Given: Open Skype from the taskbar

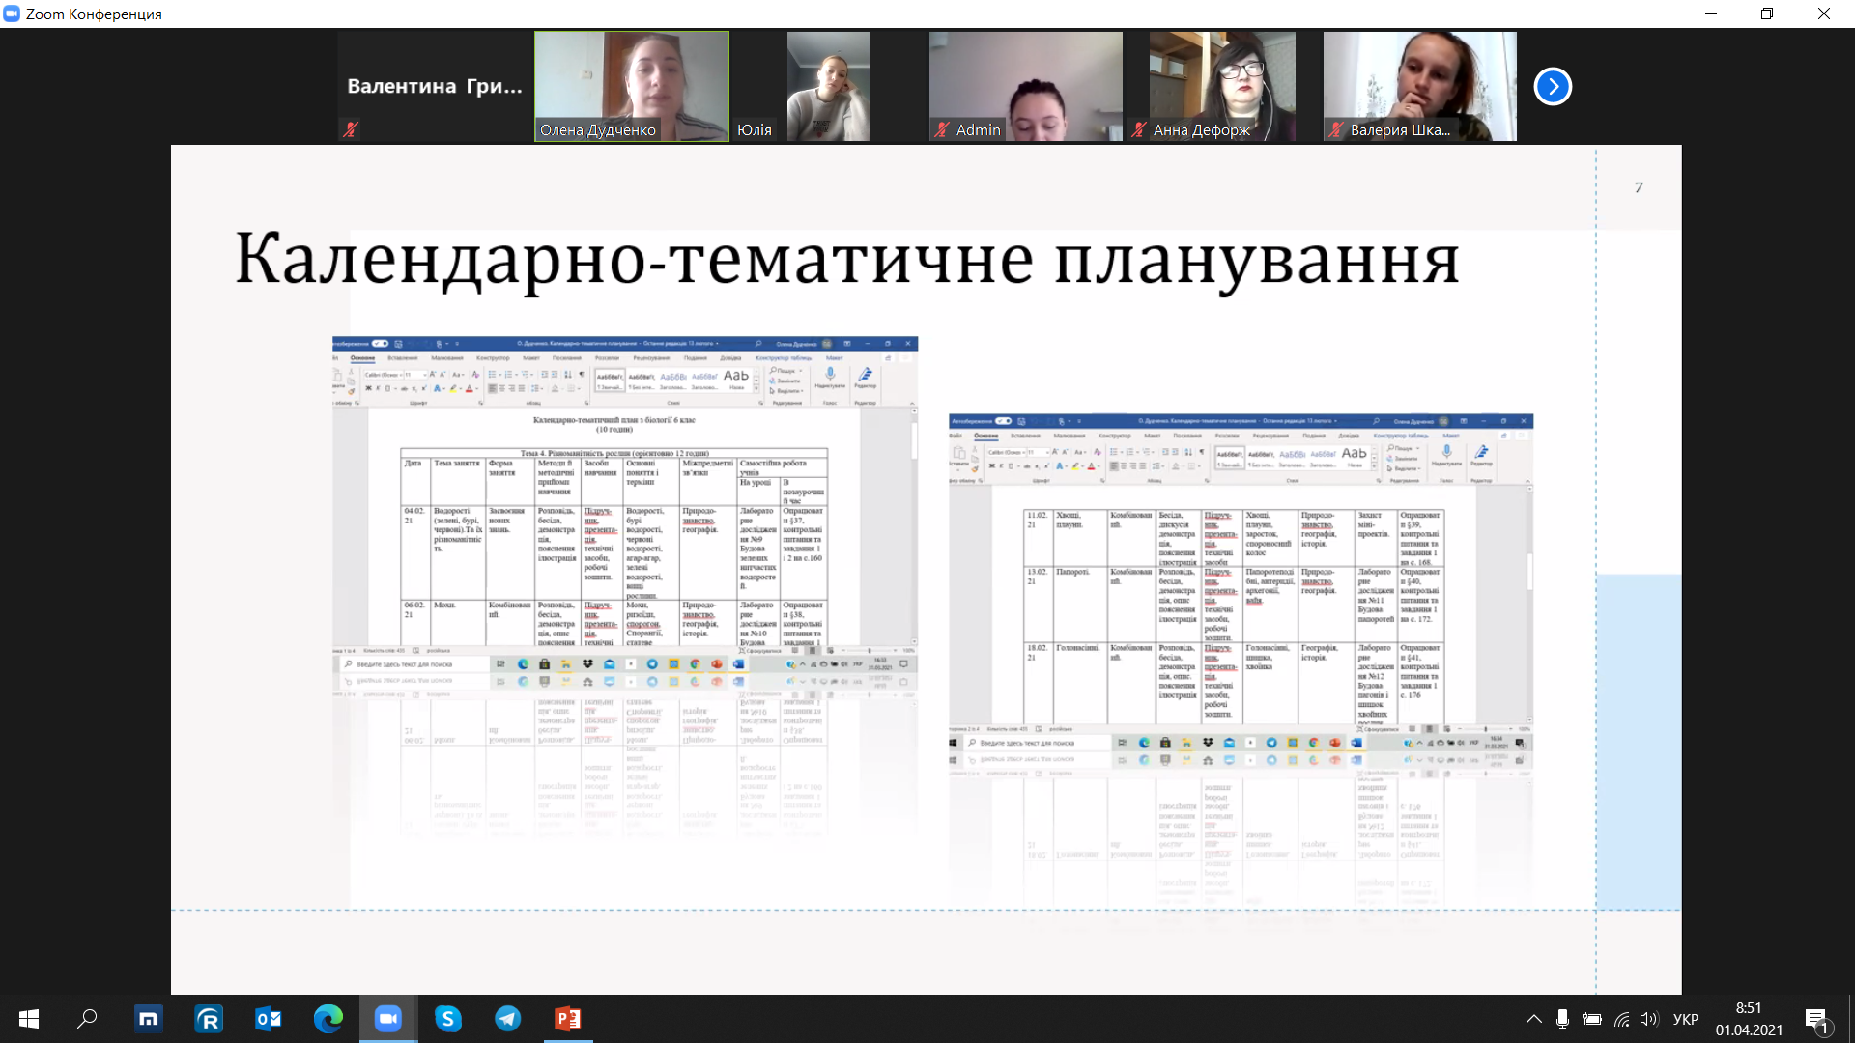Looking at the screenshot, I should [447, 1019].
